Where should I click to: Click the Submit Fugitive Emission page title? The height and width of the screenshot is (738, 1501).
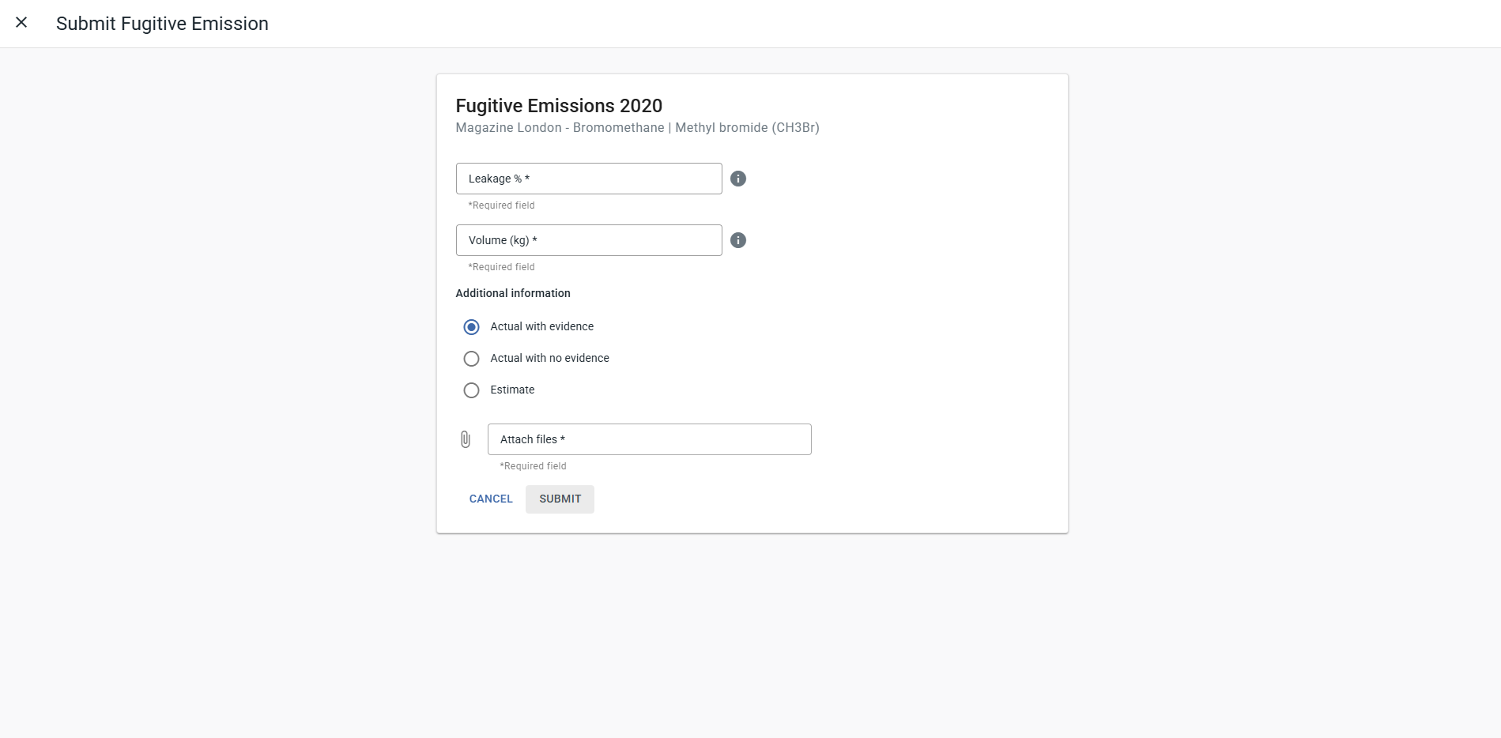point(162,24)
